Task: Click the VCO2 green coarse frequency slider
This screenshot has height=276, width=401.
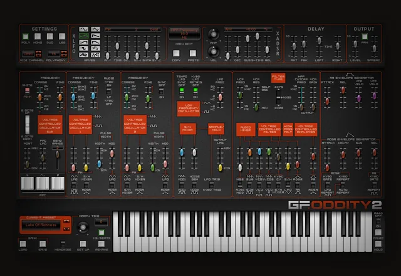Action: point(127,97)
